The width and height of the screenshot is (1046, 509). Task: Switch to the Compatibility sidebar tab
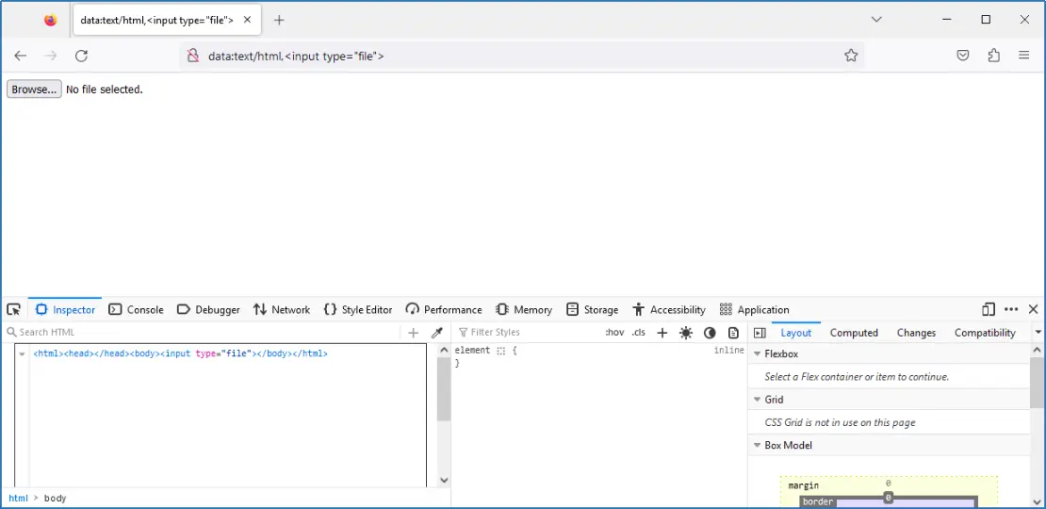(x=985, y=332)
